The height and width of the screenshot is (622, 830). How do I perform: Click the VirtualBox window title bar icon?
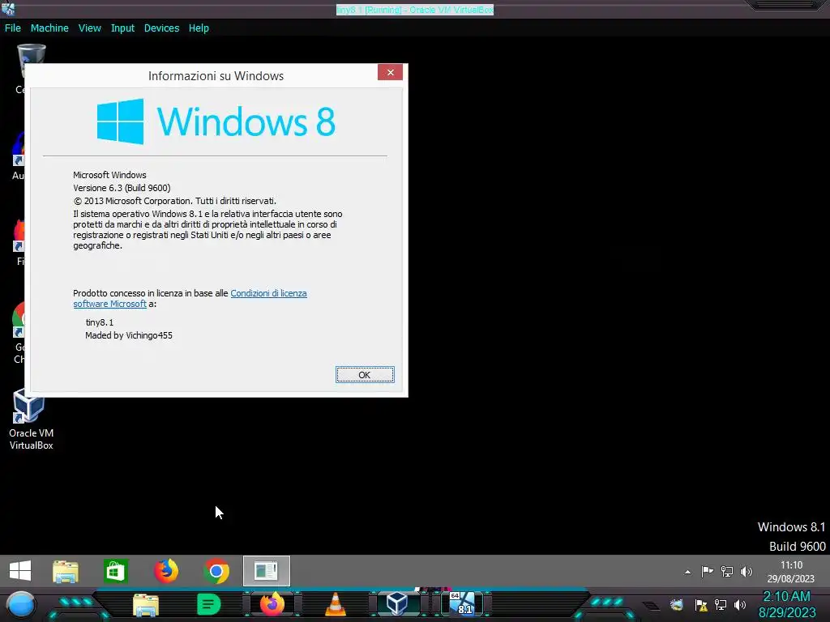[x=8, y=8]
